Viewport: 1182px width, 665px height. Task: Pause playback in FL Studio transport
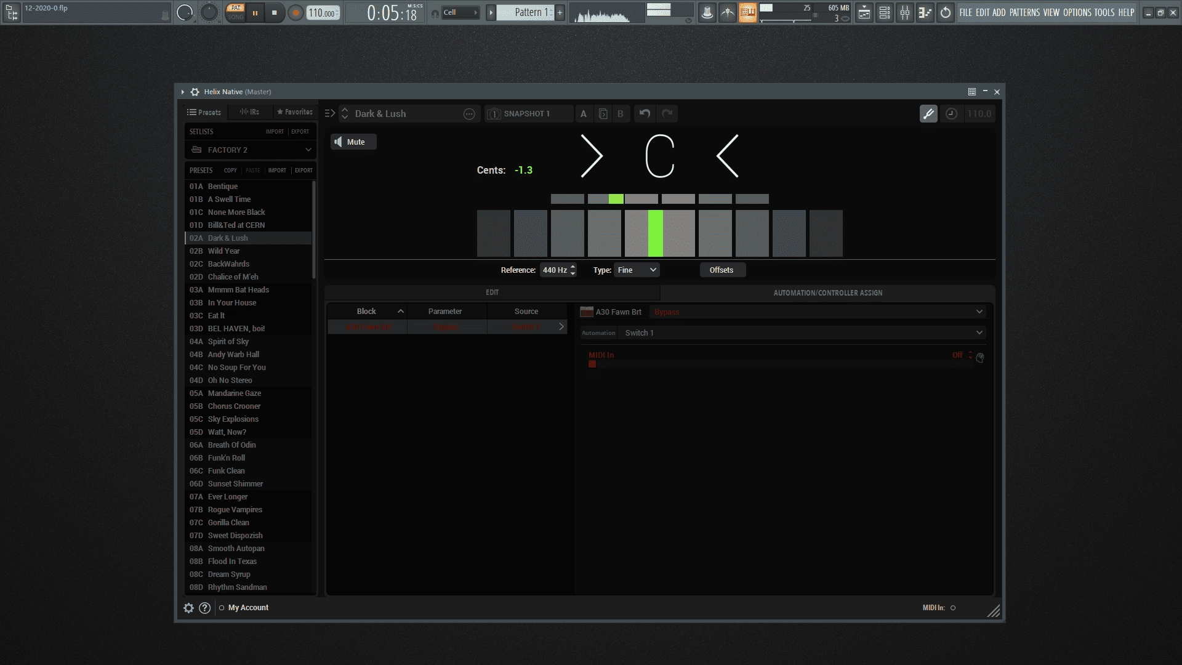tap(255, 12)
